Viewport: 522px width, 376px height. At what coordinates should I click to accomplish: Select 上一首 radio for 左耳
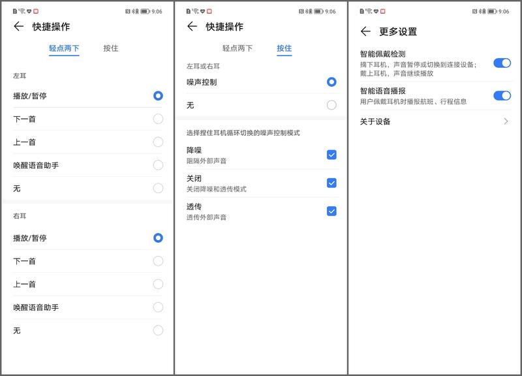pyautogui.click(x=158, y=142)
